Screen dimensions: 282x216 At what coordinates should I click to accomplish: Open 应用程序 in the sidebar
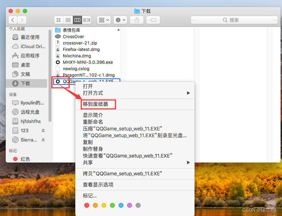point(30,56)
